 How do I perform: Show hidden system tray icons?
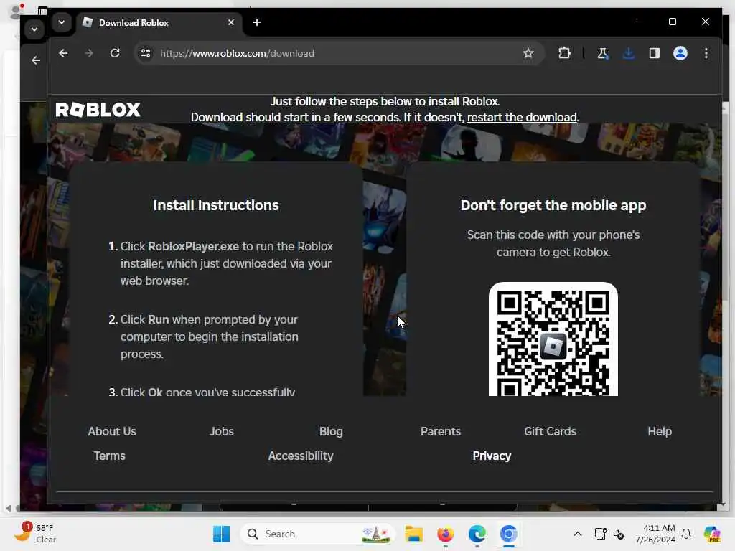(578, 534)
